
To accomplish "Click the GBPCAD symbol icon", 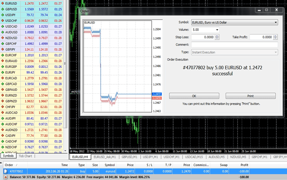I will 2,84.
